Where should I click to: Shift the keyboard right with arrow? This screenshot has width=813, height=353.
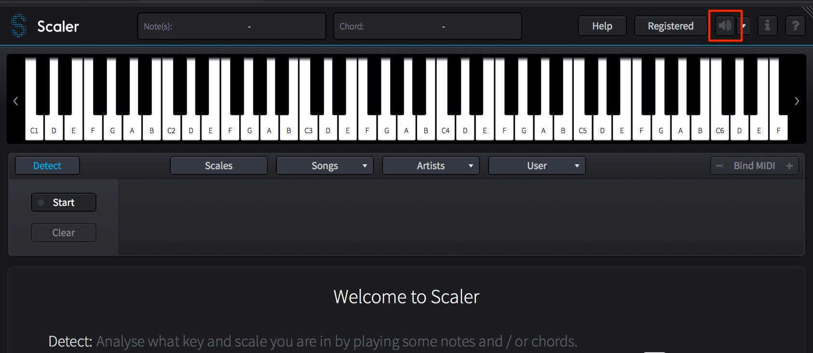[797, 101]
